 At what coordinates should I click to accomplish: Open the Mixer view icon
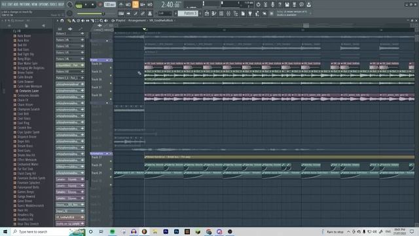point(228,13)
